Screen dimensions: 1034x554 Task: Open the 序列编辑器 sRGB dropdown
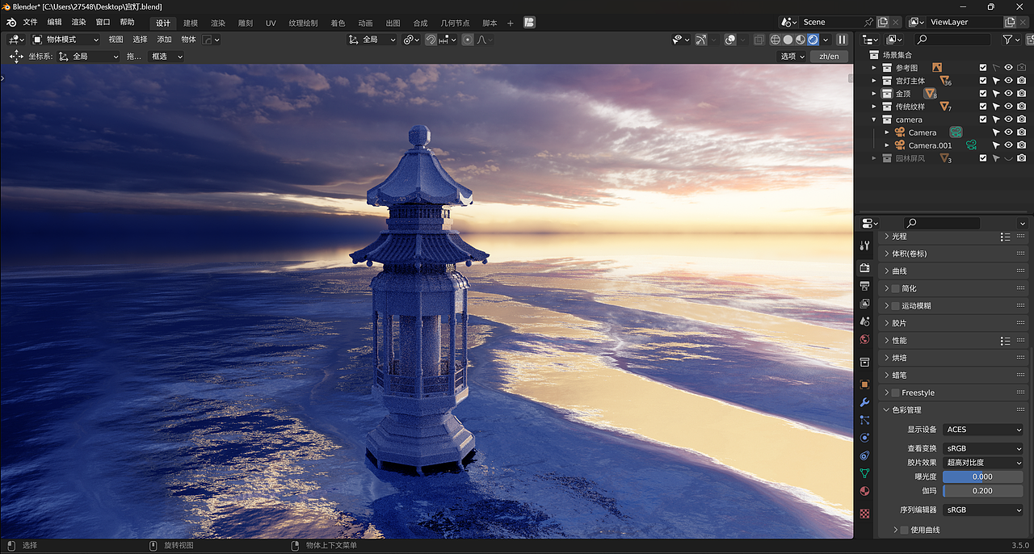983,510
